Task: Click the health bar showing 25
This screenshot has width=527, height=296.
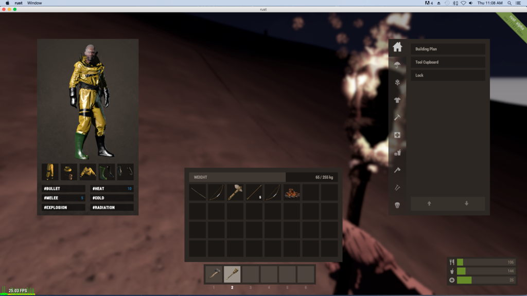Action: tap(486, 280)
